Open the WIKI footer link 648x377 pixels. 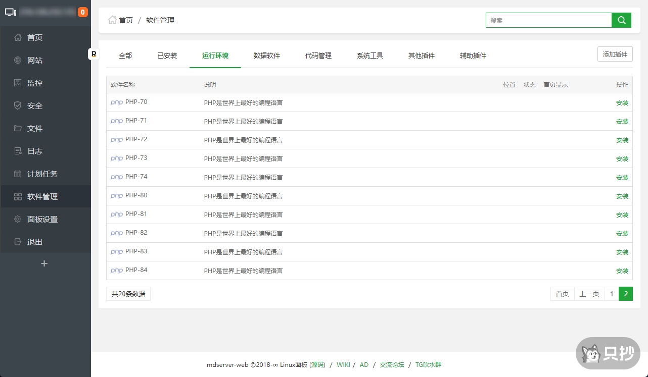pyautogui.click(x=343, y=364)
